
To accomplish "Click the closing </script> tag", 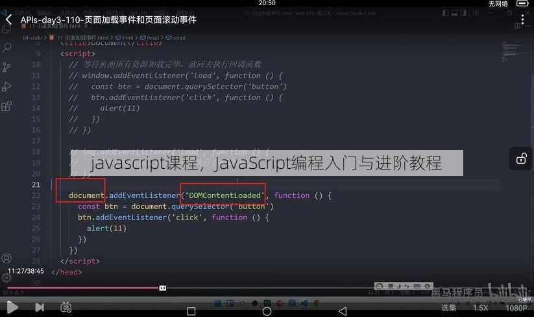I will [80, 261].
